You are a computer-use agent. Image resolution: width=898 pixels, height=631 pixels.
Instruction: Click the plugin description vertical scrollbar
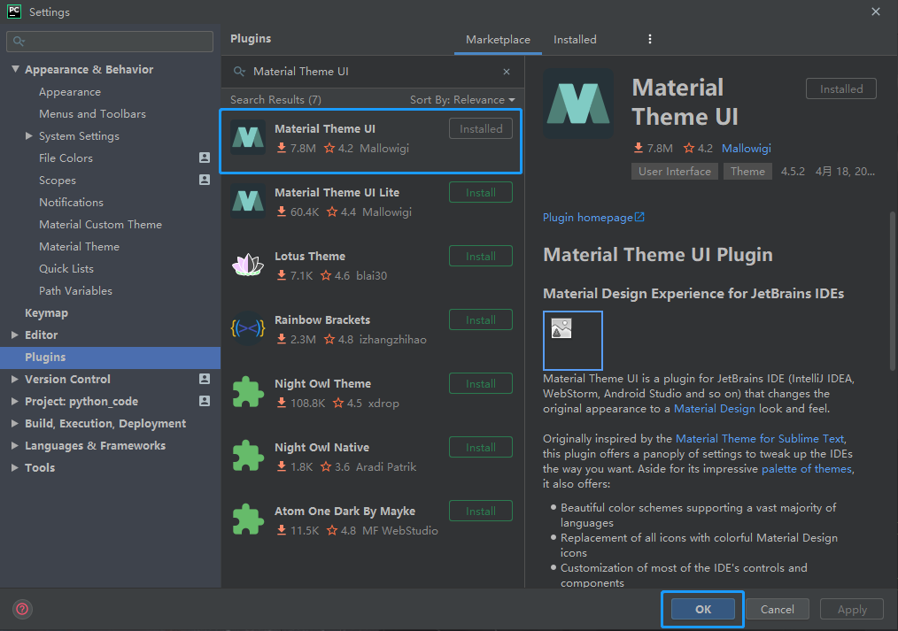pos(893,291)
